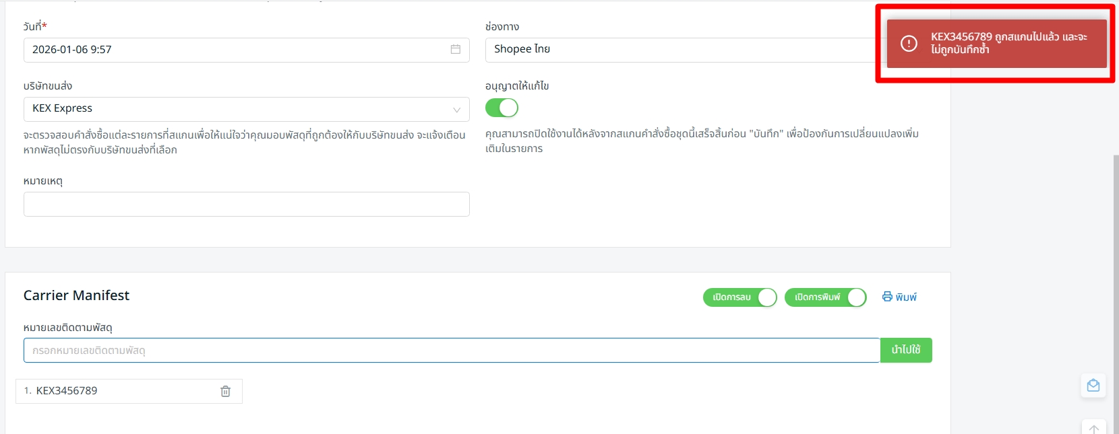The width and height of the screenshot is (1119, 434).
Task: Click the date value 2026-01-06 9:57
Action: (72, 50)
